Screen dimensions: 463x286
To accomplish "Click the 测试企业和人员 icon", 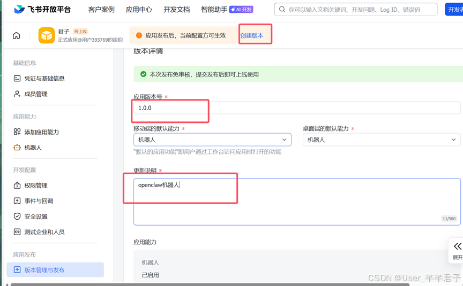I will [x=17, y=232].
